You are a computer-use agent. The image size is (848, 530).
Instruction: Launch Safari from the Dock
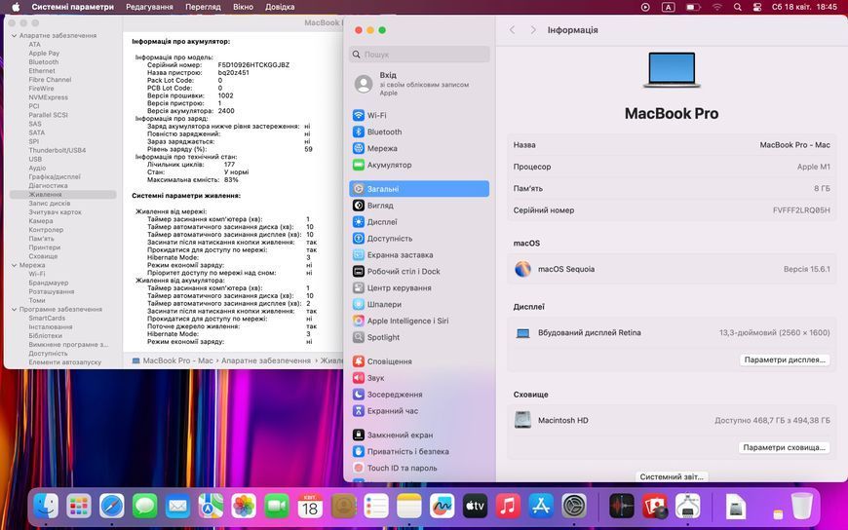112,507
